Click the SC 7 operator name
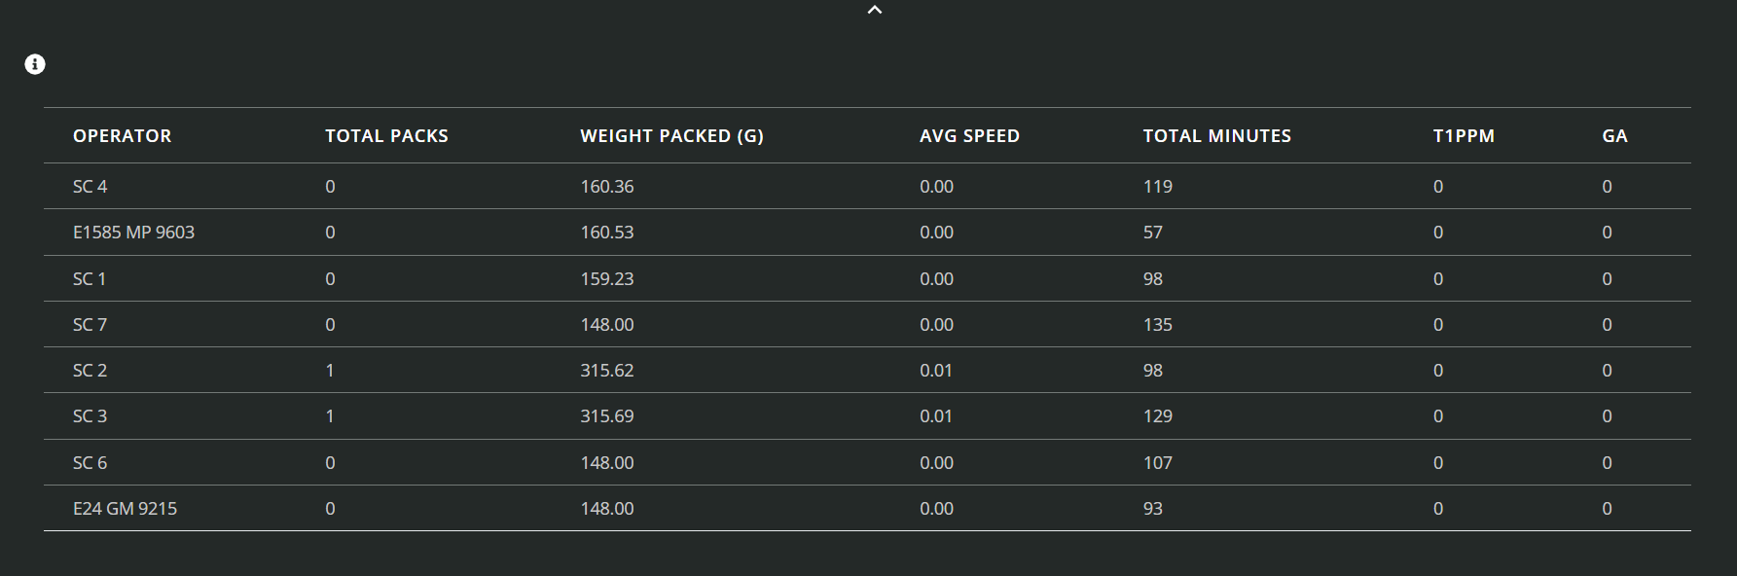Screen dimensions: 1737x576 tap(90, 325)
